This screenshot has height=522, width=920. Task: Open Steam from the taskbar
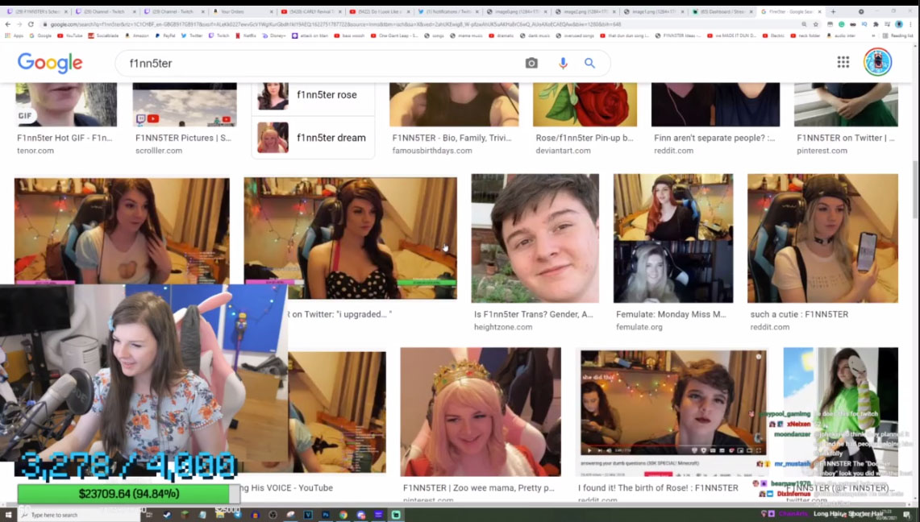(167, 515)
